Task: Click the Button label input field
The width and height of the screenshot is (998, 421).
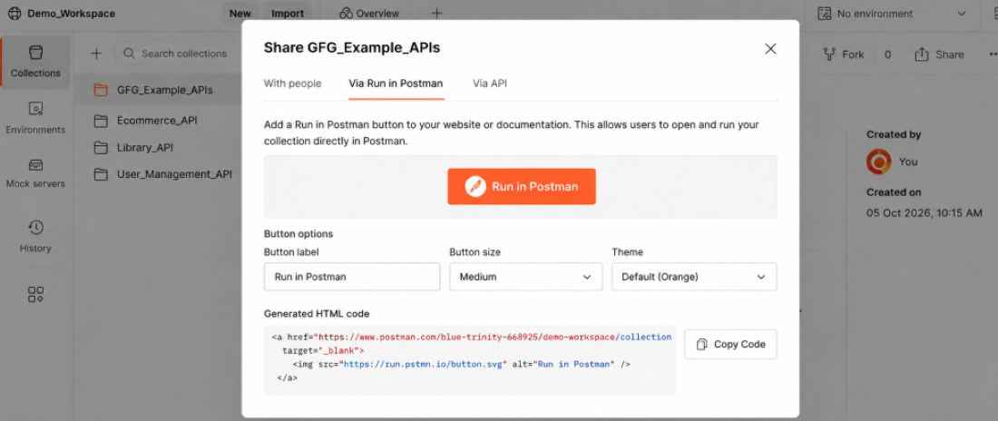Action: (x=352, y=277)
